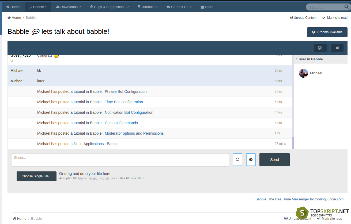Image resolution: width=351 pixels, height=224 pixels.
Task: Expand the Downloads navigation menu
Action: (68, 7)
